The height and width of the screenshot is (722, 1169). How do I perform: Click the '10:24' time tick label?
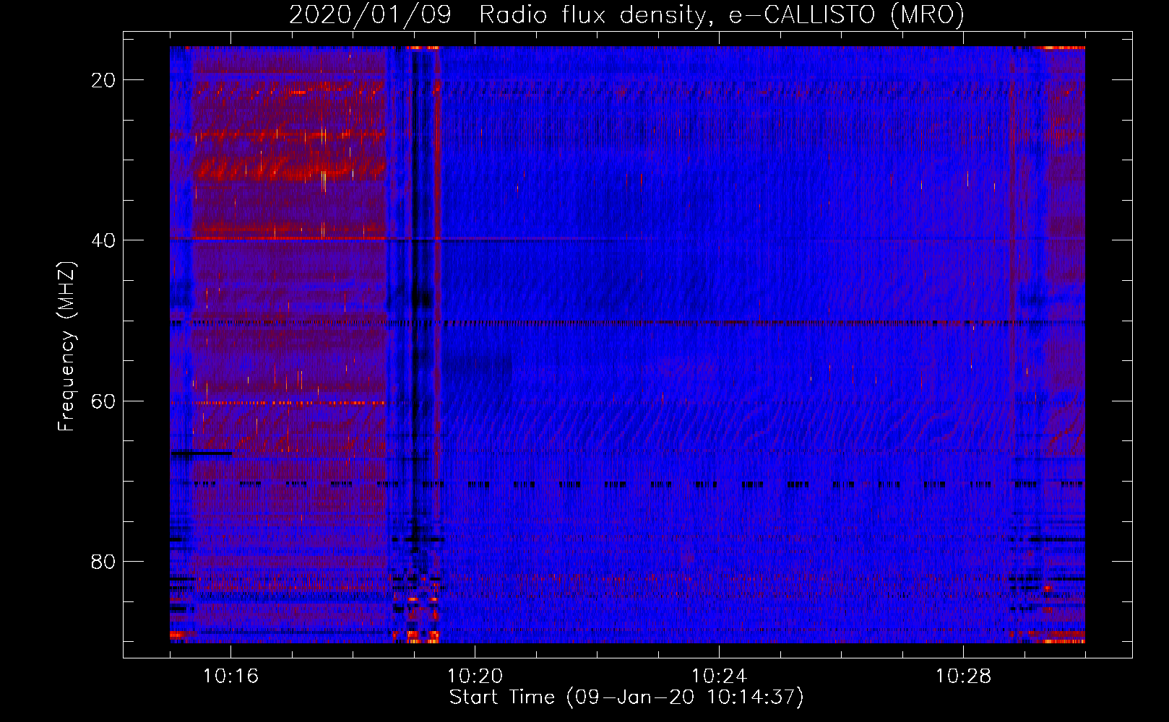tap(719, 677)
